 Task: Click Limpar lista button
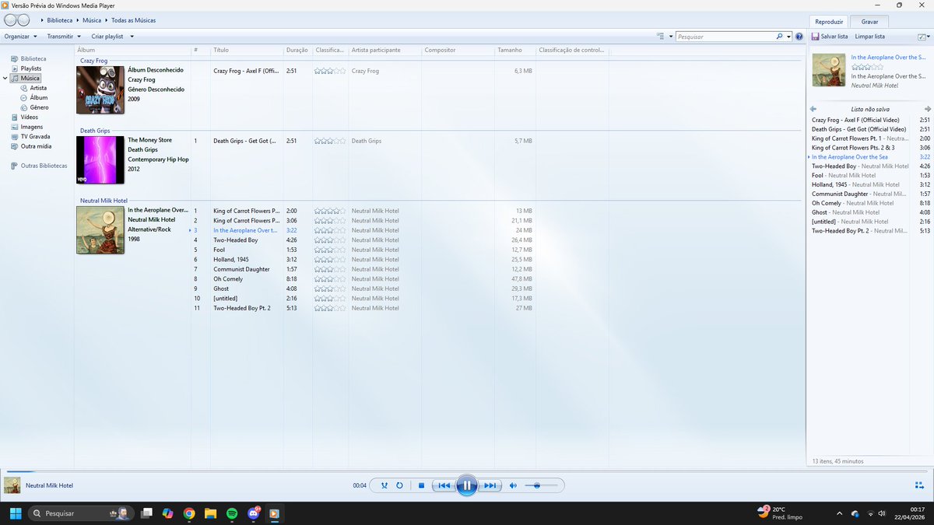coord(869,37)
